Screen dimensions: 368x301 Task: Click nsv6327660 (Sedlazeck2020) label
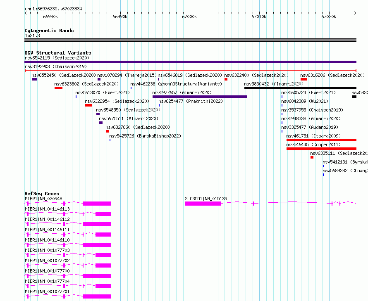click(x=138, y=127)
